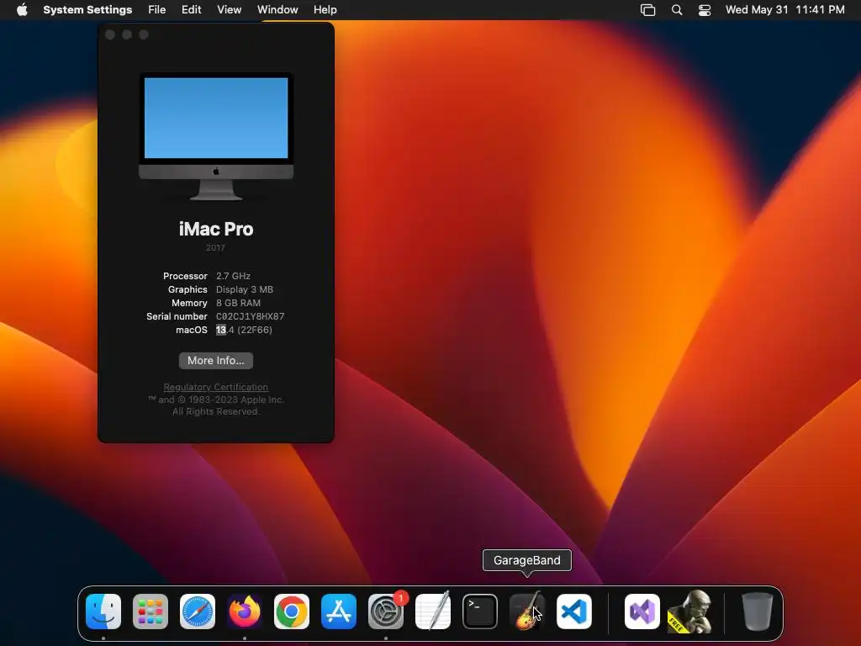Click the iMac Pro title text

tap(216, 229)
